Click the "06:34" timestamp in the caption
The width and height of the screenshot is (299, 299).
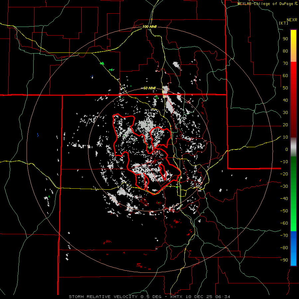(223, 296)
